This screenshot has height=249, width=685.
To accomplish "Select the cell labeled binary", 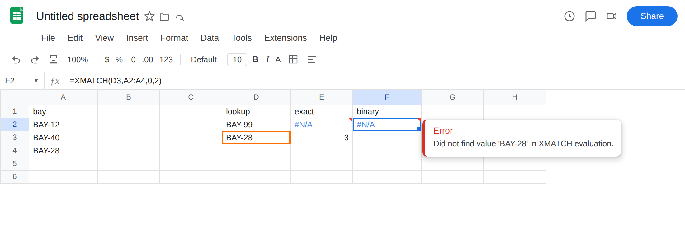I will [387, 111].
